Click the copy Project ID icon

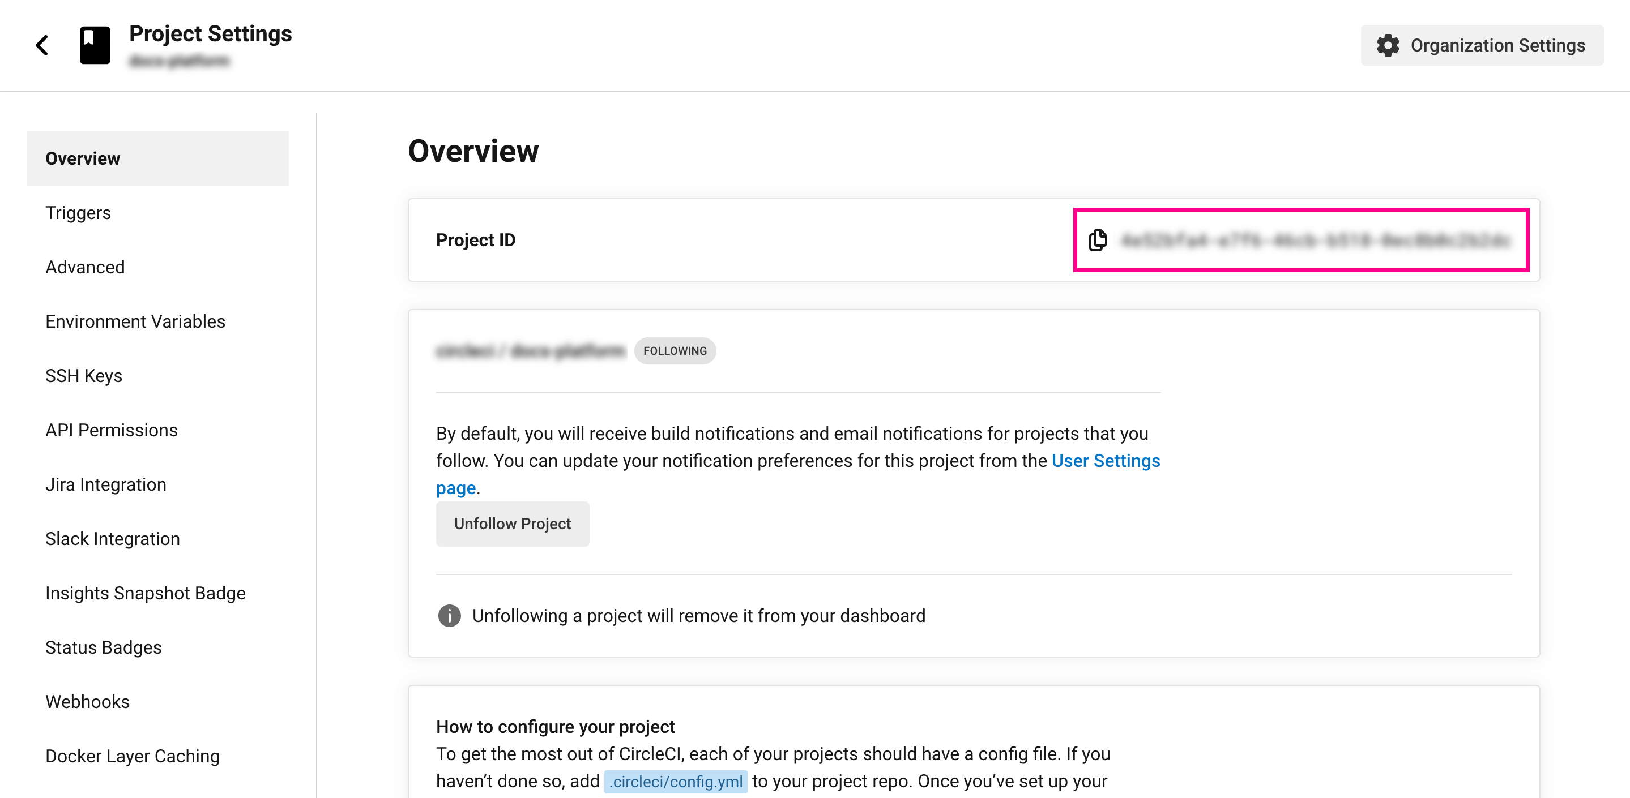[x=1100, y=240]
